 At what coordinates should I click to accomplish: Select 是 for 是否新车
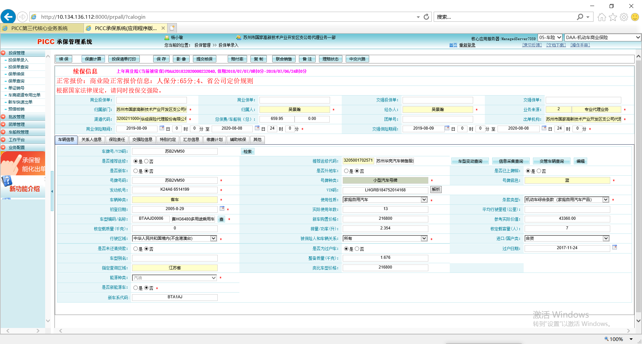(x=135, y=171)
